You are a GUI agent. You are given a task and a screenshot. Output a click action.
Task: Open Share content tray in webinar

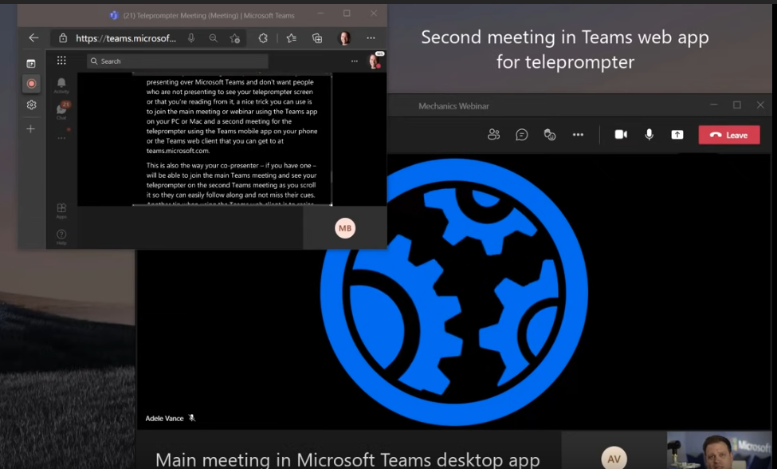pos(677,135)
